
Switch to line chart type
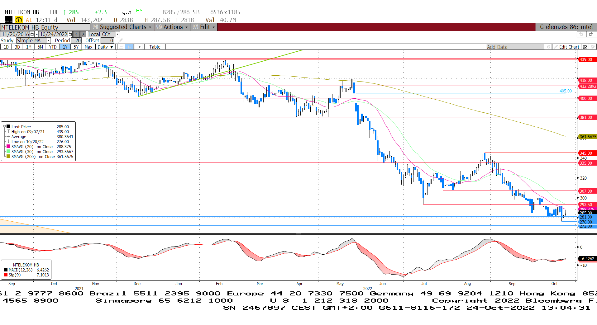[121, 47]
